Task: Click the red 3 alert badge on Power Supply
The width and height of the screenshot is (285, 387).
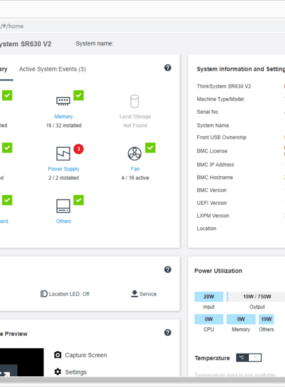Action: point(78,149)
